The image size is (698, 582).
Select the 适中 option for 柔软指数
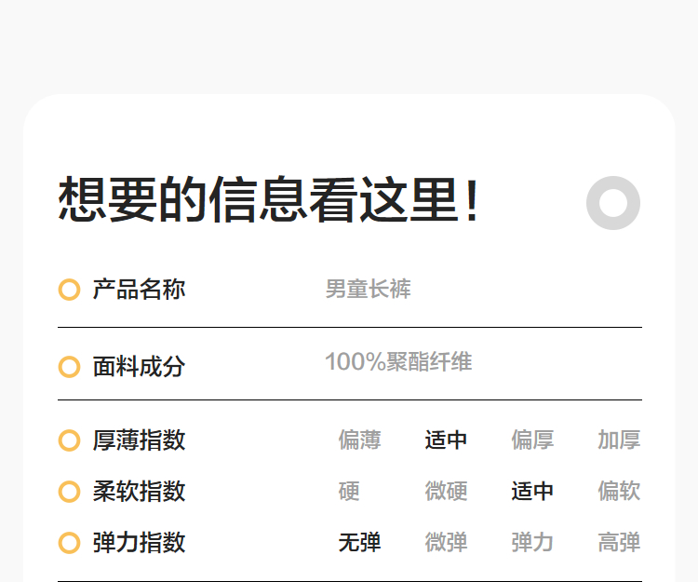[532, 491]
